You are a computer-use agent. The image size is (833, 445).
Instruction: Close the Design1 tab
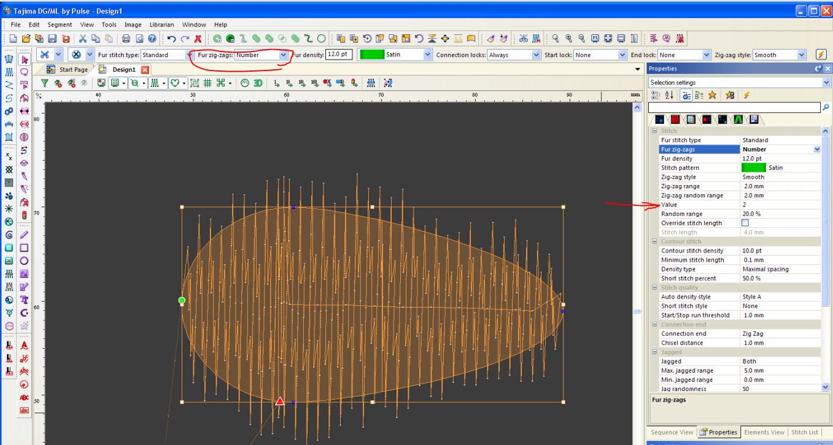coord(146,70)
